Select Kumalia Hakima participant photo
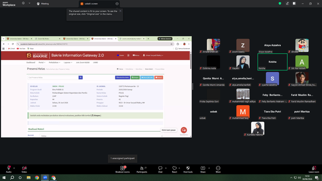The width and height of the screenshot is (322, 181). click(x=258, y=129)
